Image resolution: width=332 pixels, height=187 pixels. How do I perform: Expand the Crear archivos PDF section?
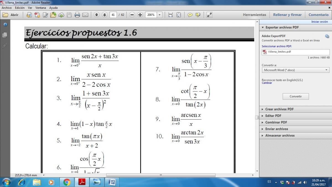click(x=279, y=109)
